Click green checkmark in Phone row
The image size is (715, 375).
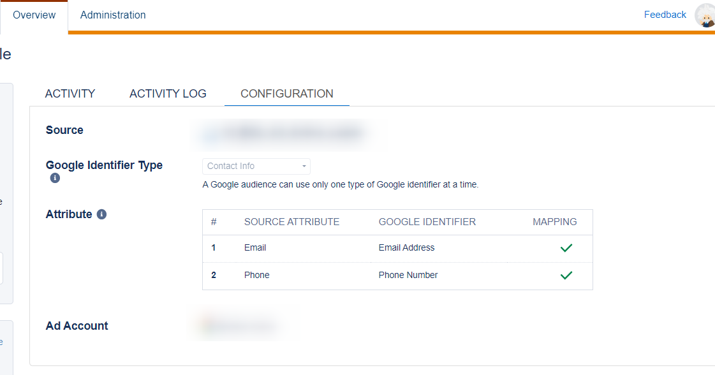click(x=566, y=275)
